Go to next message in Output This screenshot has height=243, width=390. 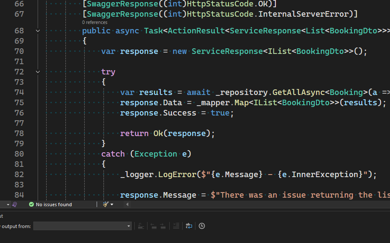163,226
